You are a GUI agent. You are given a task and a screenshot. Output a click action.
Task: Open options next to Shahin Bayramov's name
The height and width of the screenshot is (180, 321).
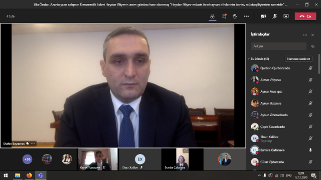pyautogui.click(x=33, y=143)
